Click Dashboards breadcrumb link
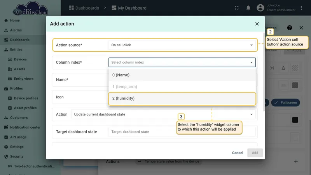Image resolution: width=311 pixels, height=175 pixels. click(x=84, y=8)
